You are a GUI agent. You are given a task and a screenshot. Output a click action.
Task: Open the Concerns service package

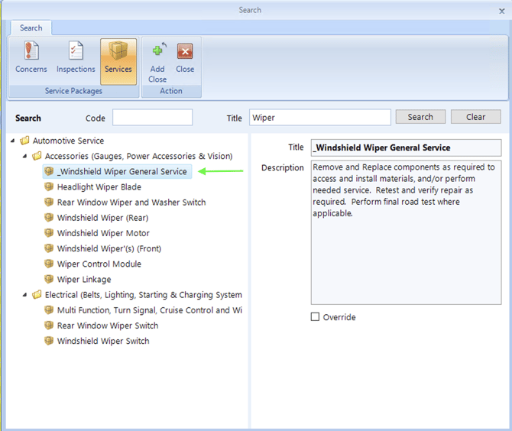[x=31, y=57]
